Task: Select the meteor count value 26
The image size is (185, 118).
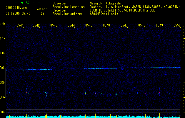Action: (43, 14)
